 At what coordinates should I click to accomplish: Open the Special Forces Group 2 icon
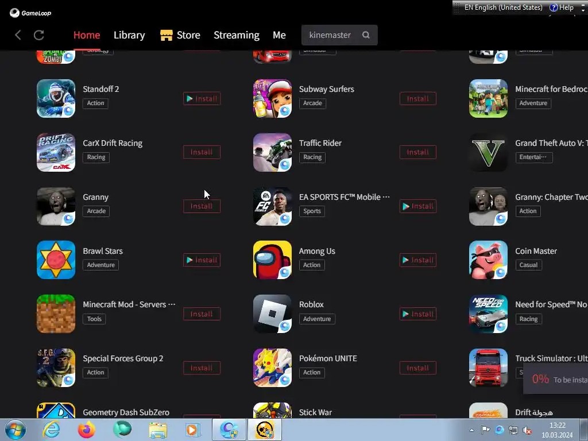pyautogui.click(x=56, y=368)
